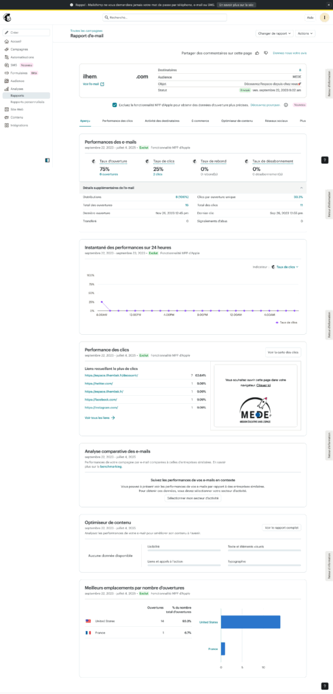Click the arrow next to Voir tous les liens
This screenshot has width=333, height=694.
(x=113, y=417)
